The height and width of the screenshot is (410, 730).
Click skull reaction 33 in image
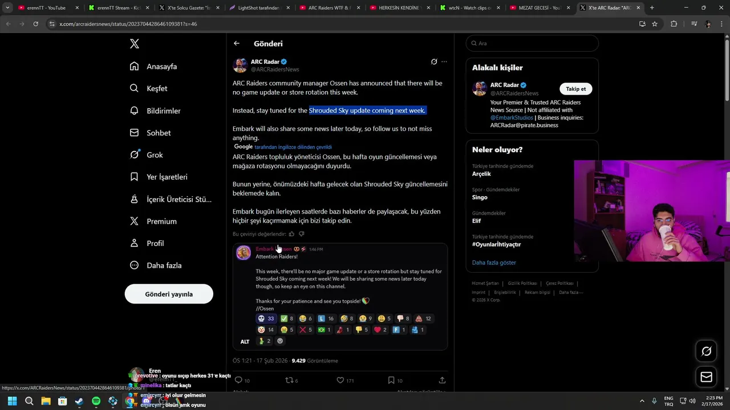[266, 319]
